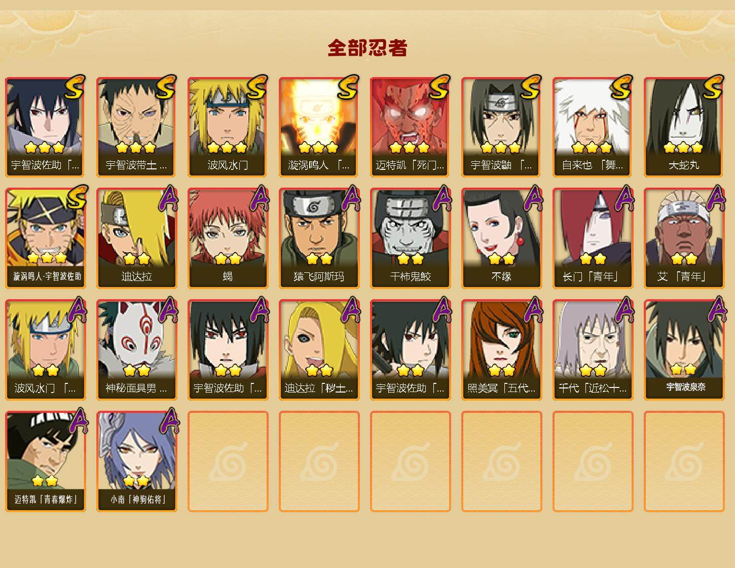Select the 不缘 ninja card

pos(501,238)
